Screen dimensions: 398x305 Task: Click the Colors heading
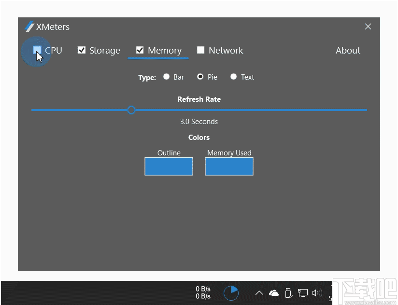(x=199, y=138)
